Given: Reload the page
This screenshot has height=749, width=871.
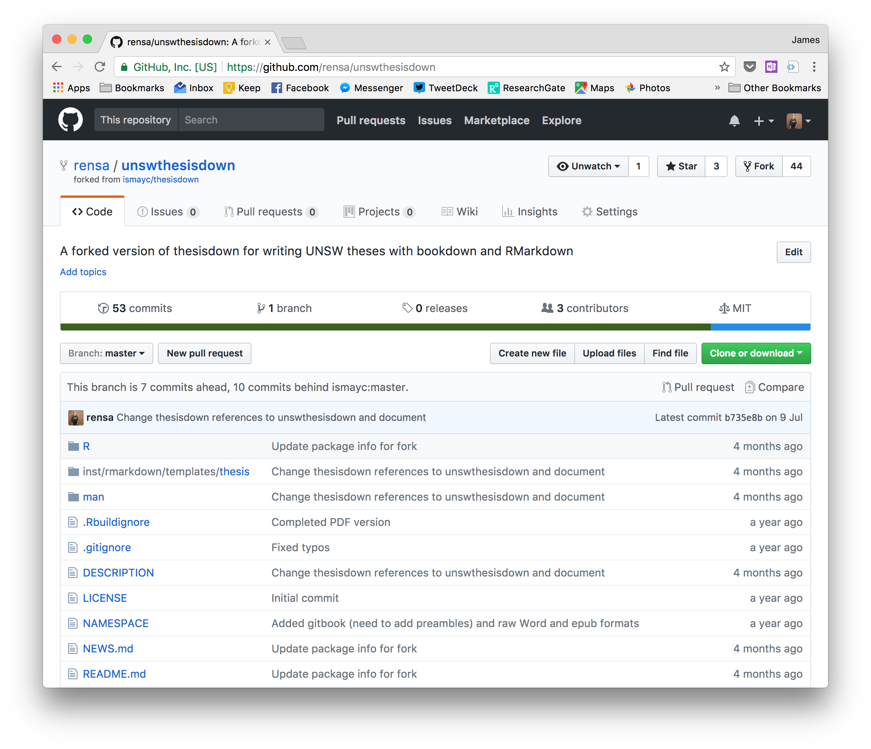Looking at the screenshot, I should (x=100, y=67).
